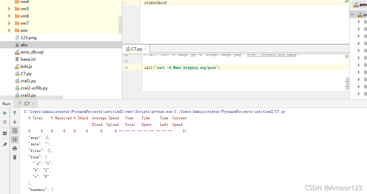The width and height of the screenshot is (367, 194).
Task: Expand the vm6 folder
Action: pyautogui.click(x=9, y=16)
